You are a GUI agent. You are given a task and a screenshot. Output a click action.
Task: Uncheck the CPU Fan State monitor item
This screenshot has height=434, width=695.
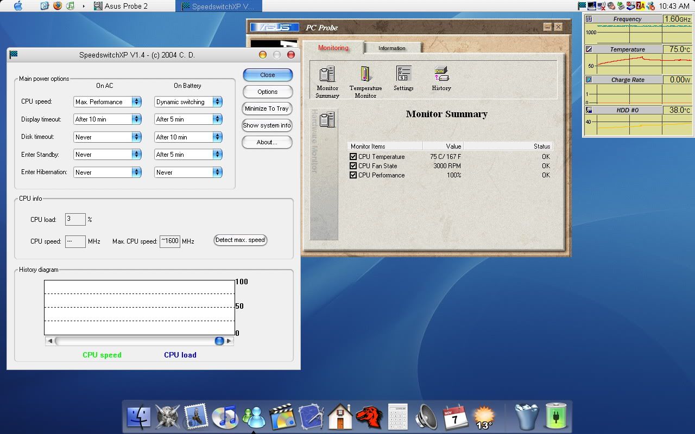coord(353,166)
